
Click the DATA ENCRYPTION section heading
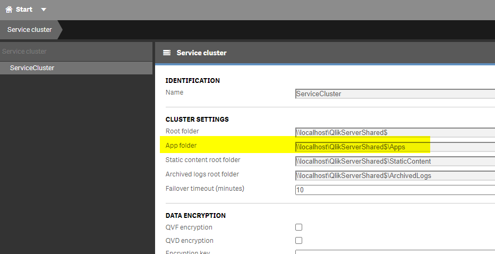pyautogui.click(x=195, y=215)
